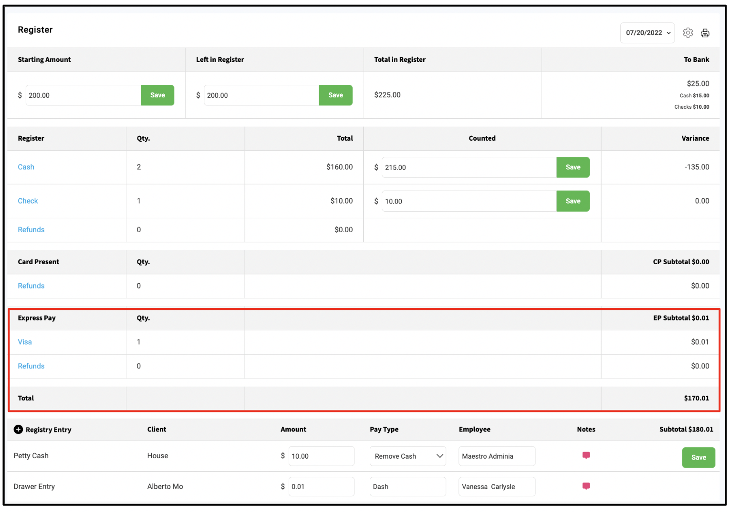Save the Left in Register amount

pos(335,95)
